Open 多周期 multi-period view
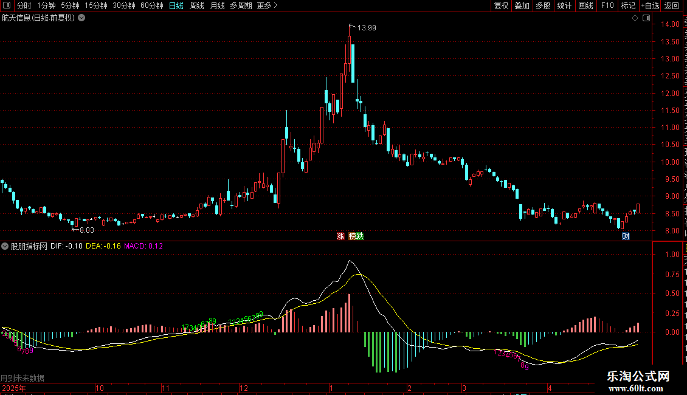This screenshot has width=687, height=395. tap(241, 5)
